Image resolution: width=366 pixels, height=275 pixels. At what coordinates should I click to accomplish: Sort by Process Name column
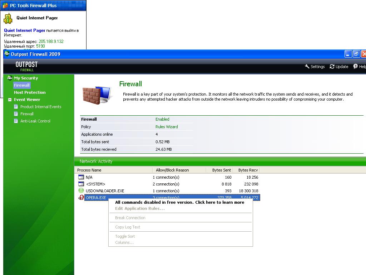tap(113, 170)
